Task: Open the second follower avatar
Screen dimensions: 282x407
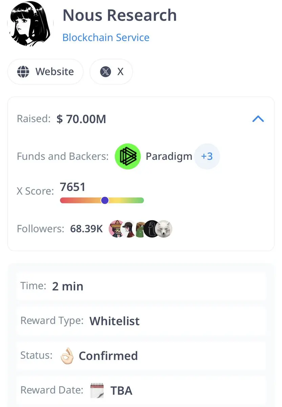Action: click(128, 229)
